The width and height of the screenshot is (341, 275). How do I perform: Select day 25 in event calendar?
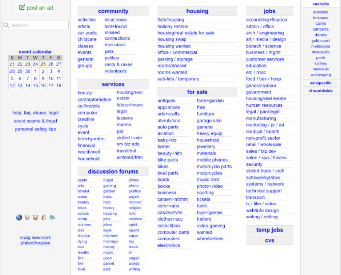click(43, 64)
